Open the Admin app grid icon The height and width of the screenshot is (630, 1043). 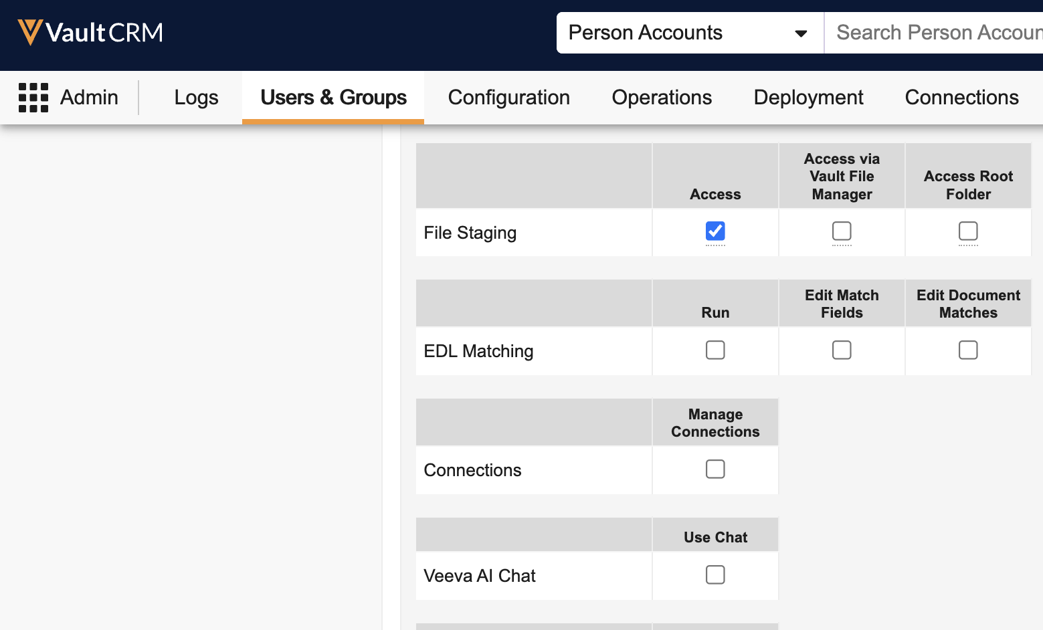coord(33,98)
